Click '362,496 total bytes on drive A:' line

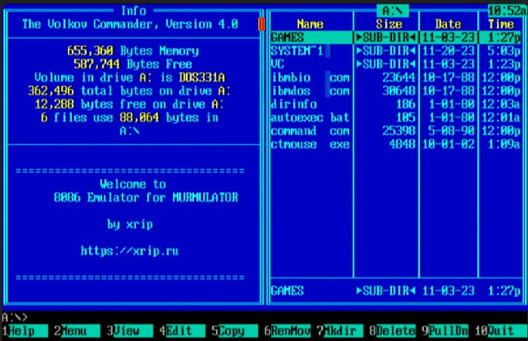point(130,91)
